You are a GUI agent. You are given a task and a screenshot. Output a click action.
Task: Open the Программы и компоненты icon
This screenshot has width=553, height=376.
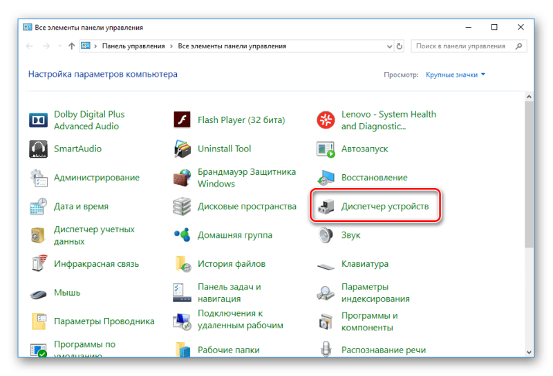(326, 321)
